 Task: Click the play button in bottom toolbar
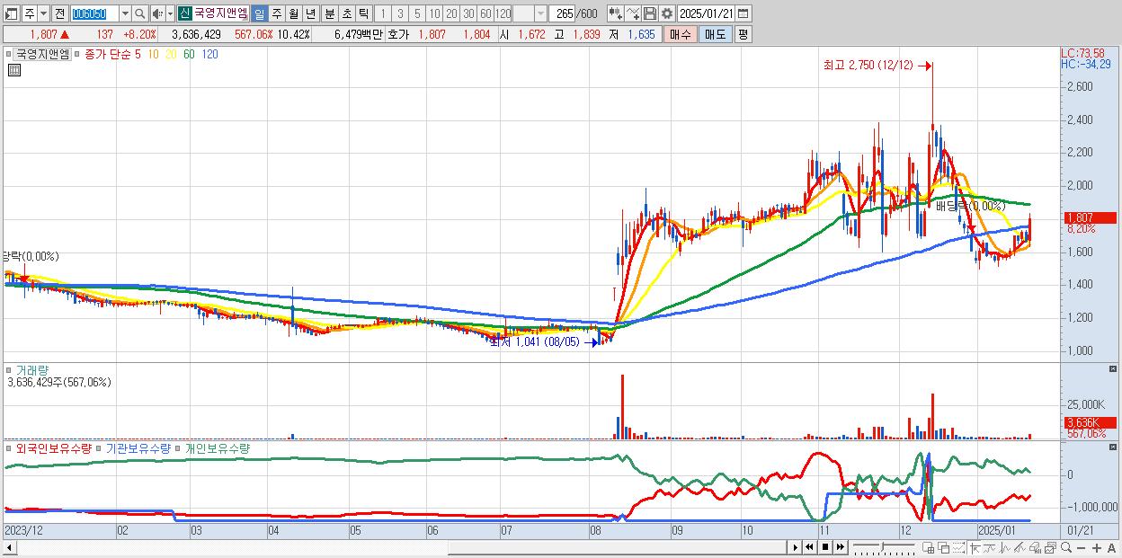click(795, 547)
